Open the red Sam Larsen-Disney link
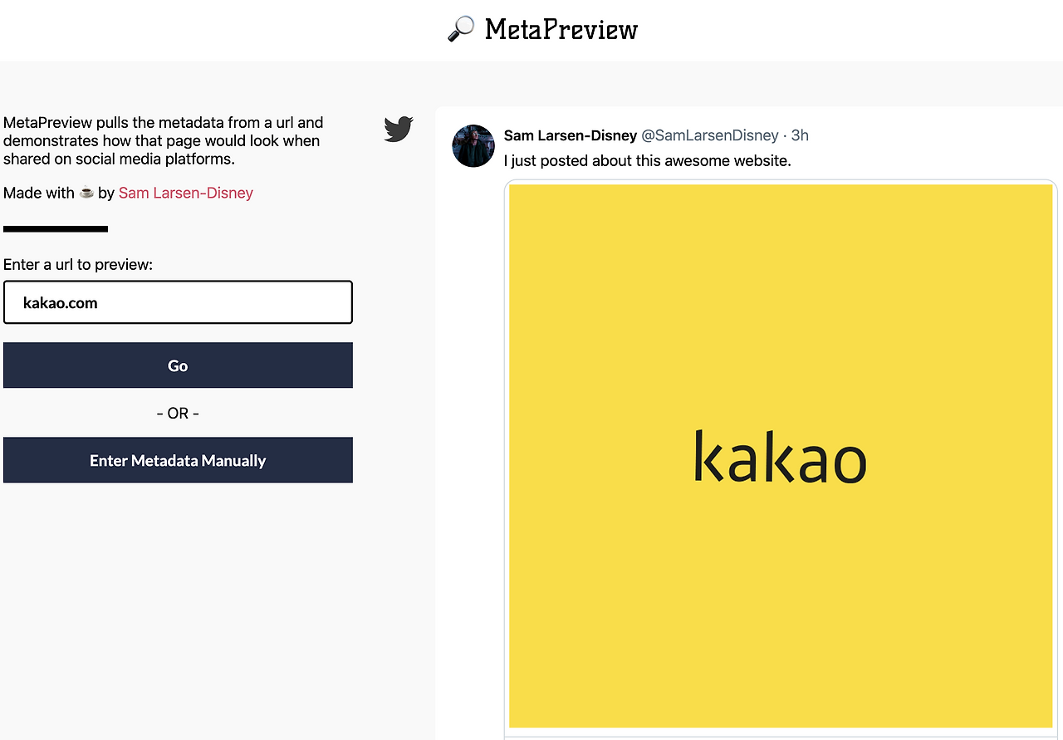 pos(186,193)
